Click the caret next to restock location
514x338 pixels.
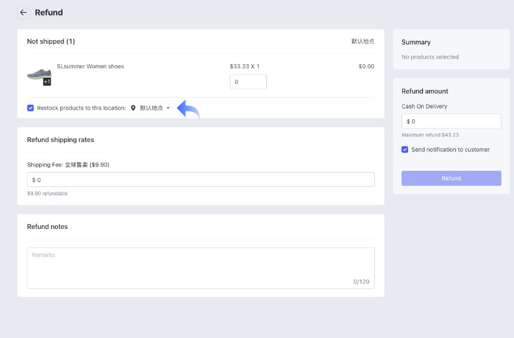point(168,108)
